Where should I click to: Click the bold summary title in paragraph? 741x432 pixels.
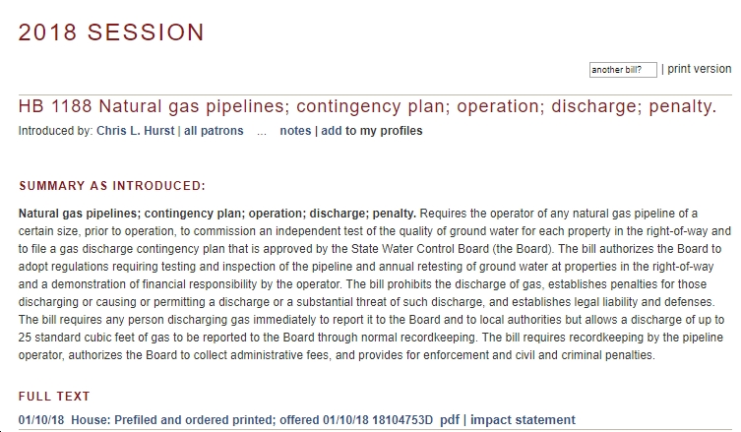click(216, 214)
